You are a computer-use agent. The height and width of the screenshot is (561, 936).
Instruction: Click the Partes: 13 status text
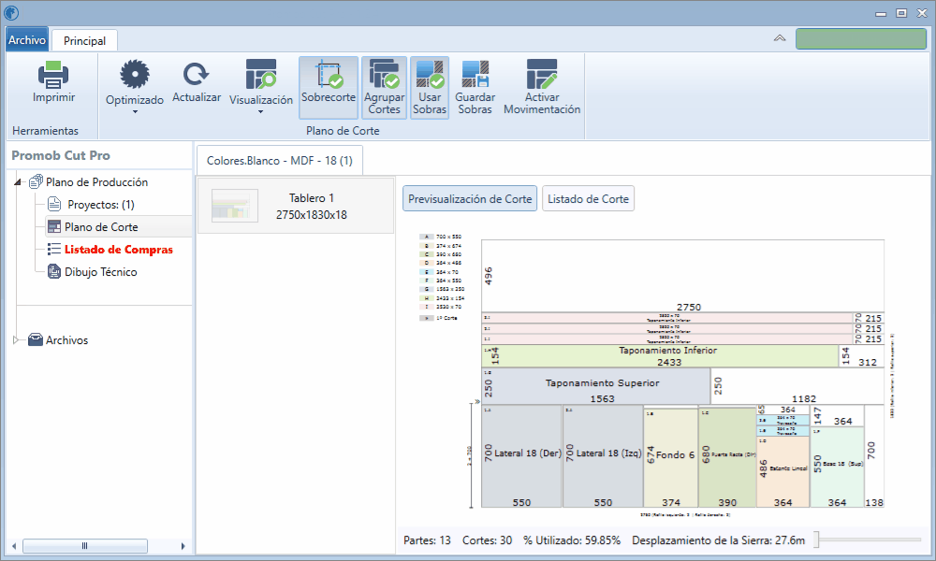pyautogui.click(x=427, y=540)
